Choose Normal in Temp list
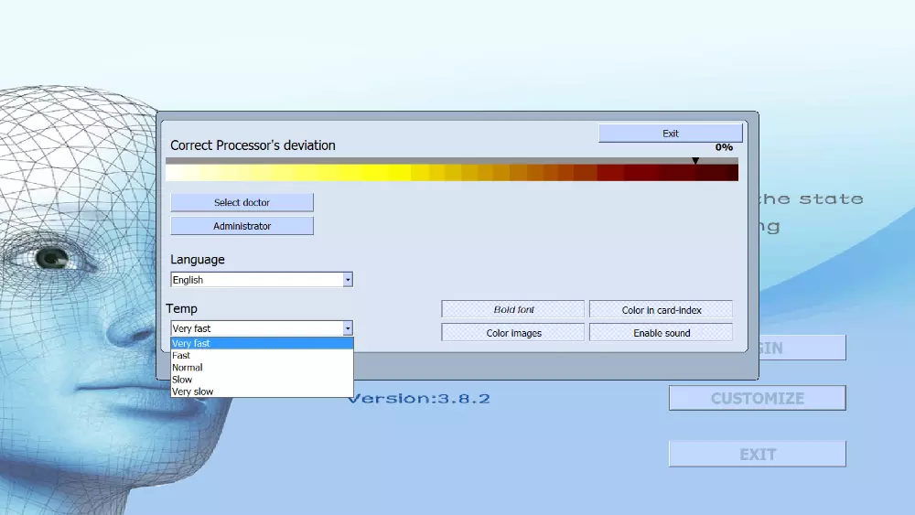 (x=262, y=368)
